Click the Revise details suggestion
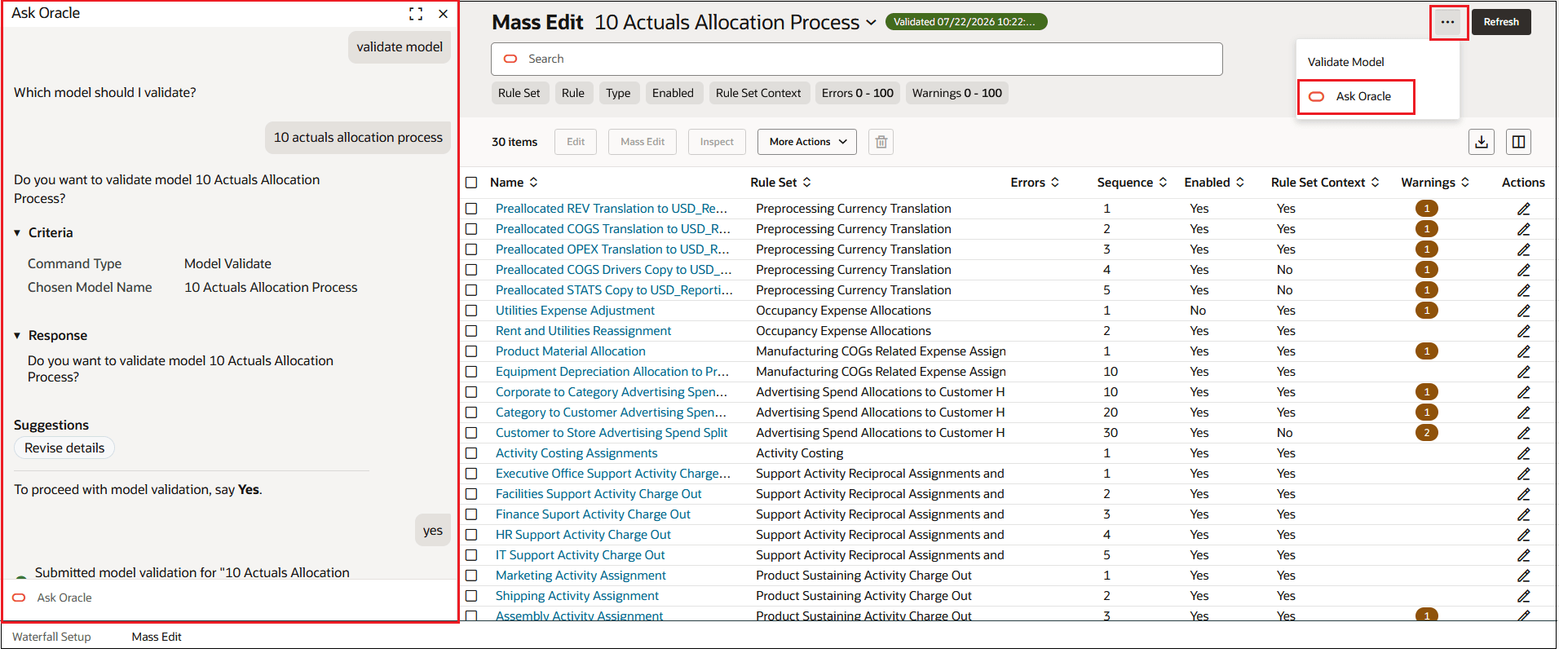This screenshot has height=653, width=1559. click(64, 448)
